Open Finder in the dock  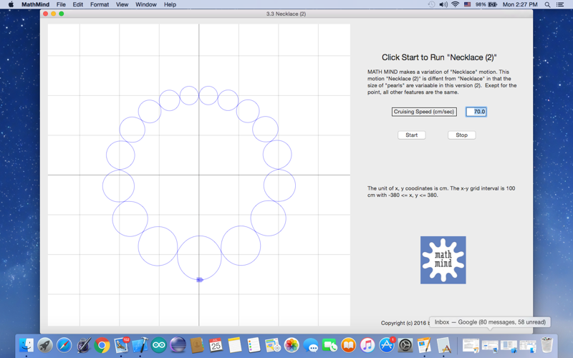point(27,345)
